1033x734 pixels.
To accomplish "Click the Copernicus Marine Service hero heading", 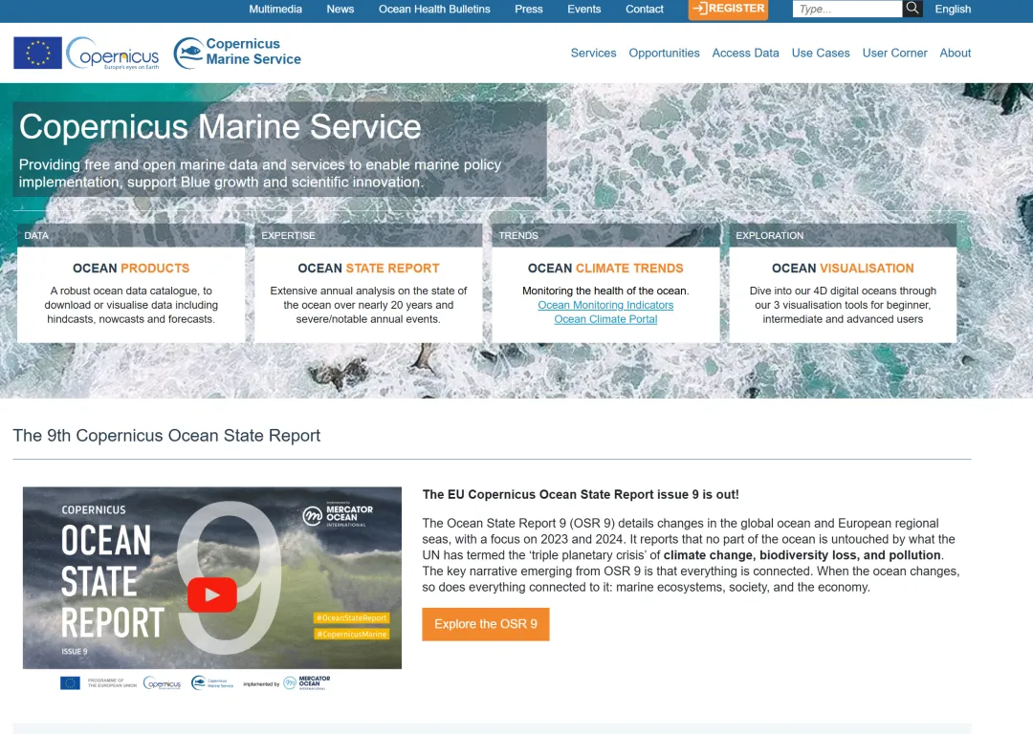I will [x=220, y=126].
